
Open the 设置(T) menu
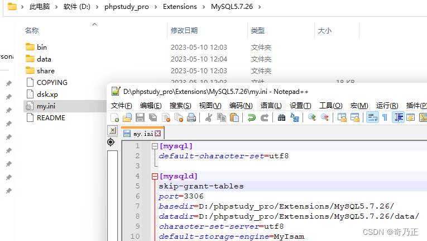[300, 105]
